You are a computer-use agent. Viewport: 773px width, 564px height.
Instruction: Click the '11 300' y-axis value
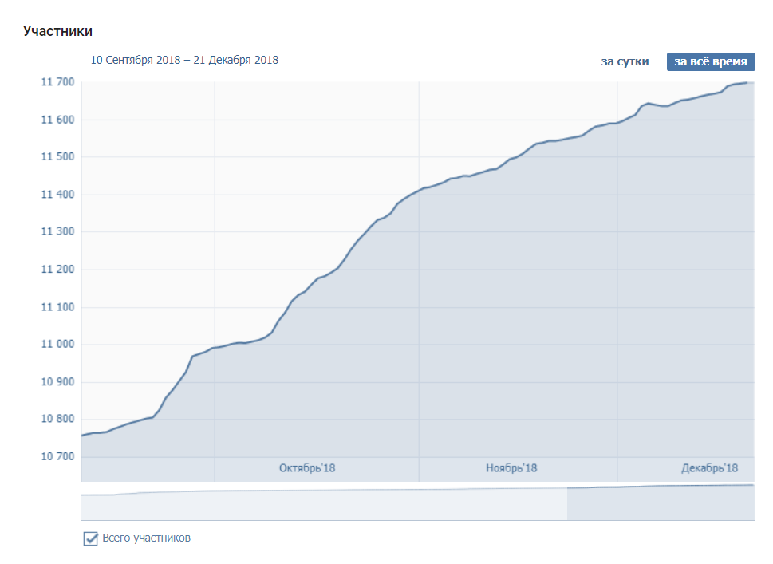[x=57, y=231]
